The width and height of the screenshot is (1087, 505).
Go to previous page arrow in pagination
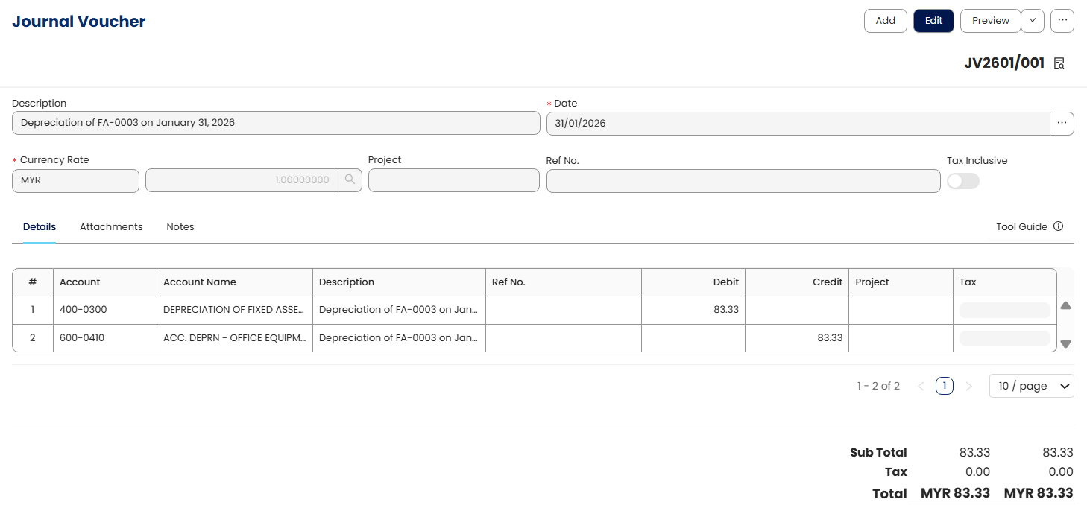pos(921,386)
